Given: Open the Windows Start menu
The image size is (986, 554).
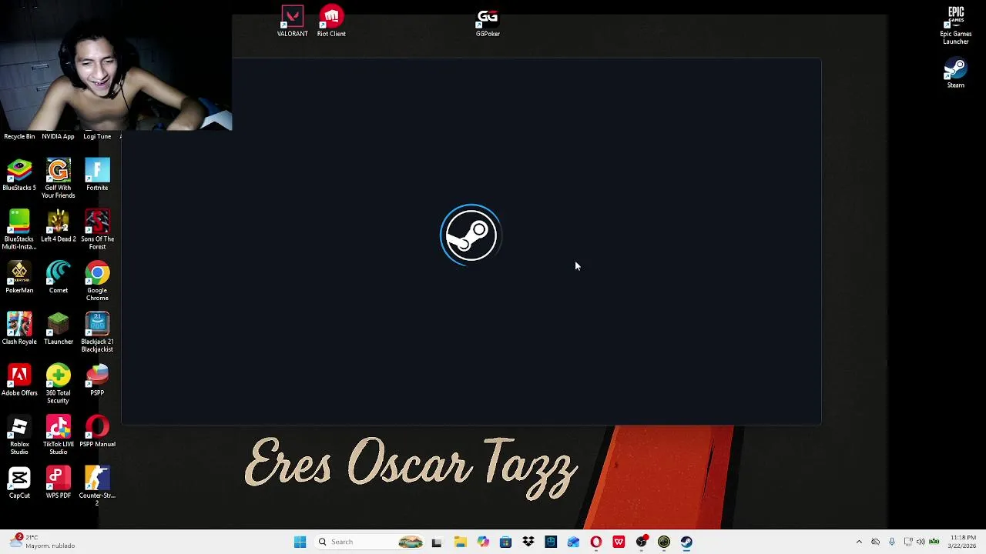Looking at the screenshot, I should coord(300,542).
